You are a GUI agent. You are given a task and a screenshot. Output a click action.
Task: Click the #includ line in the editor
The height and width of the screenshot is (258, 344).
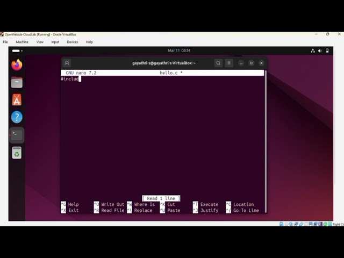(x=70, y=79)
